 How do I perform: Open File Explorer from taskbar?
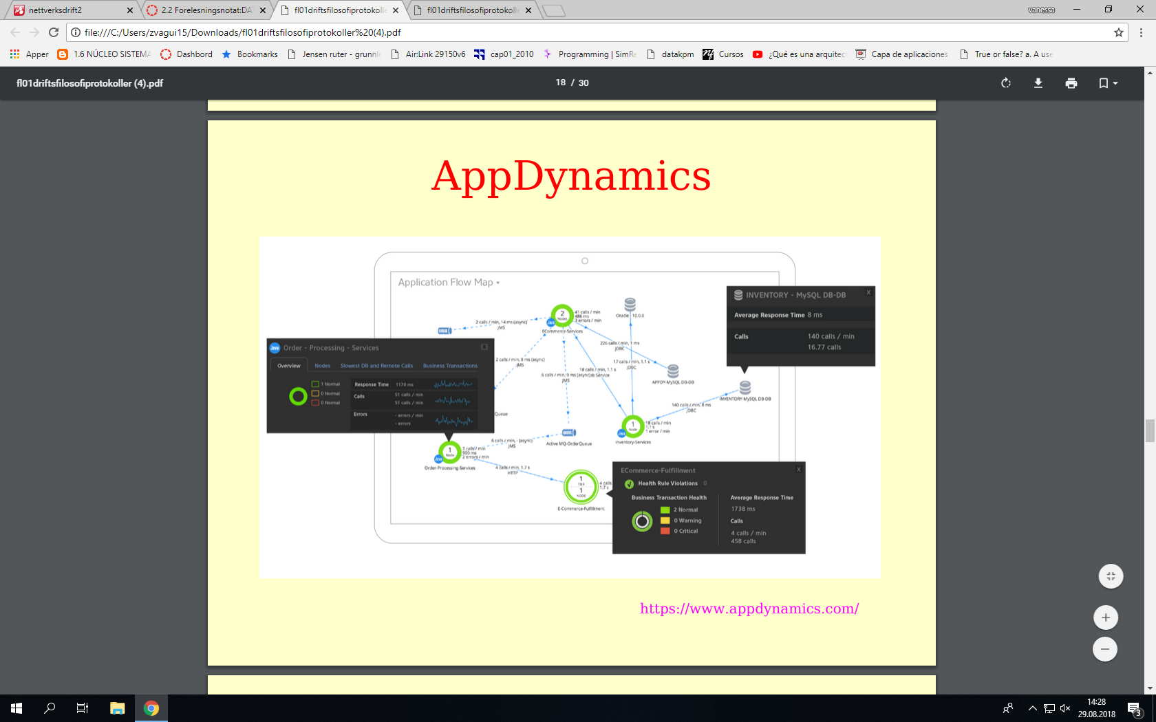(118, 708)
